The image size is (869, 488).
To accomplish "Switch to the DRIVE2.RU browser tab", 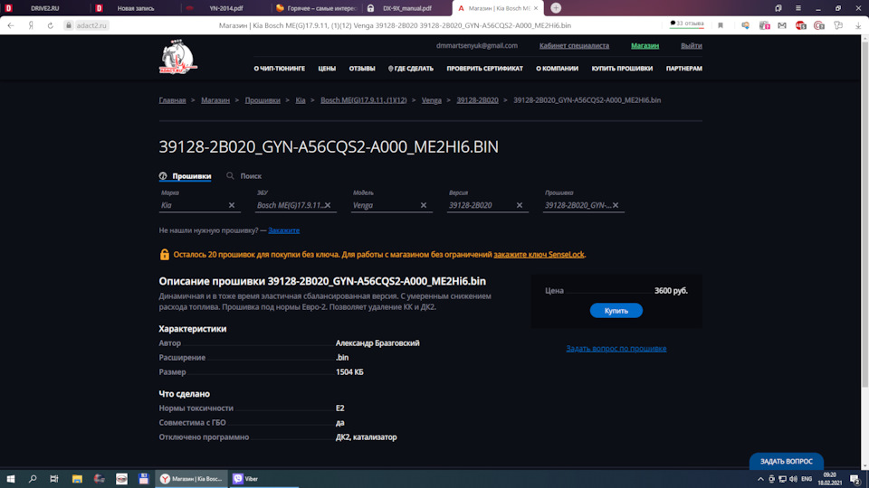I will coord(45,8).
